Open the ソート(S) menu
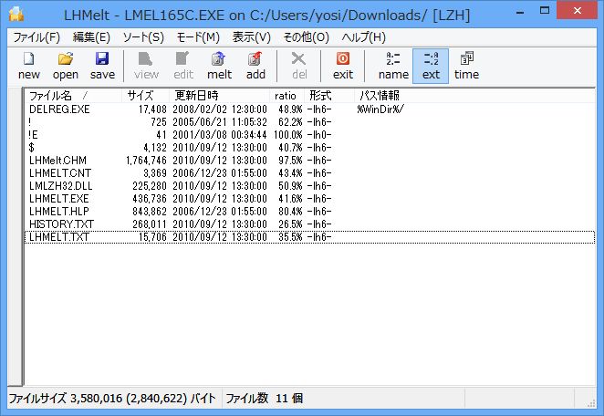Screen dimensions: 604x416 pyautogui.click(x=143, y=37)
